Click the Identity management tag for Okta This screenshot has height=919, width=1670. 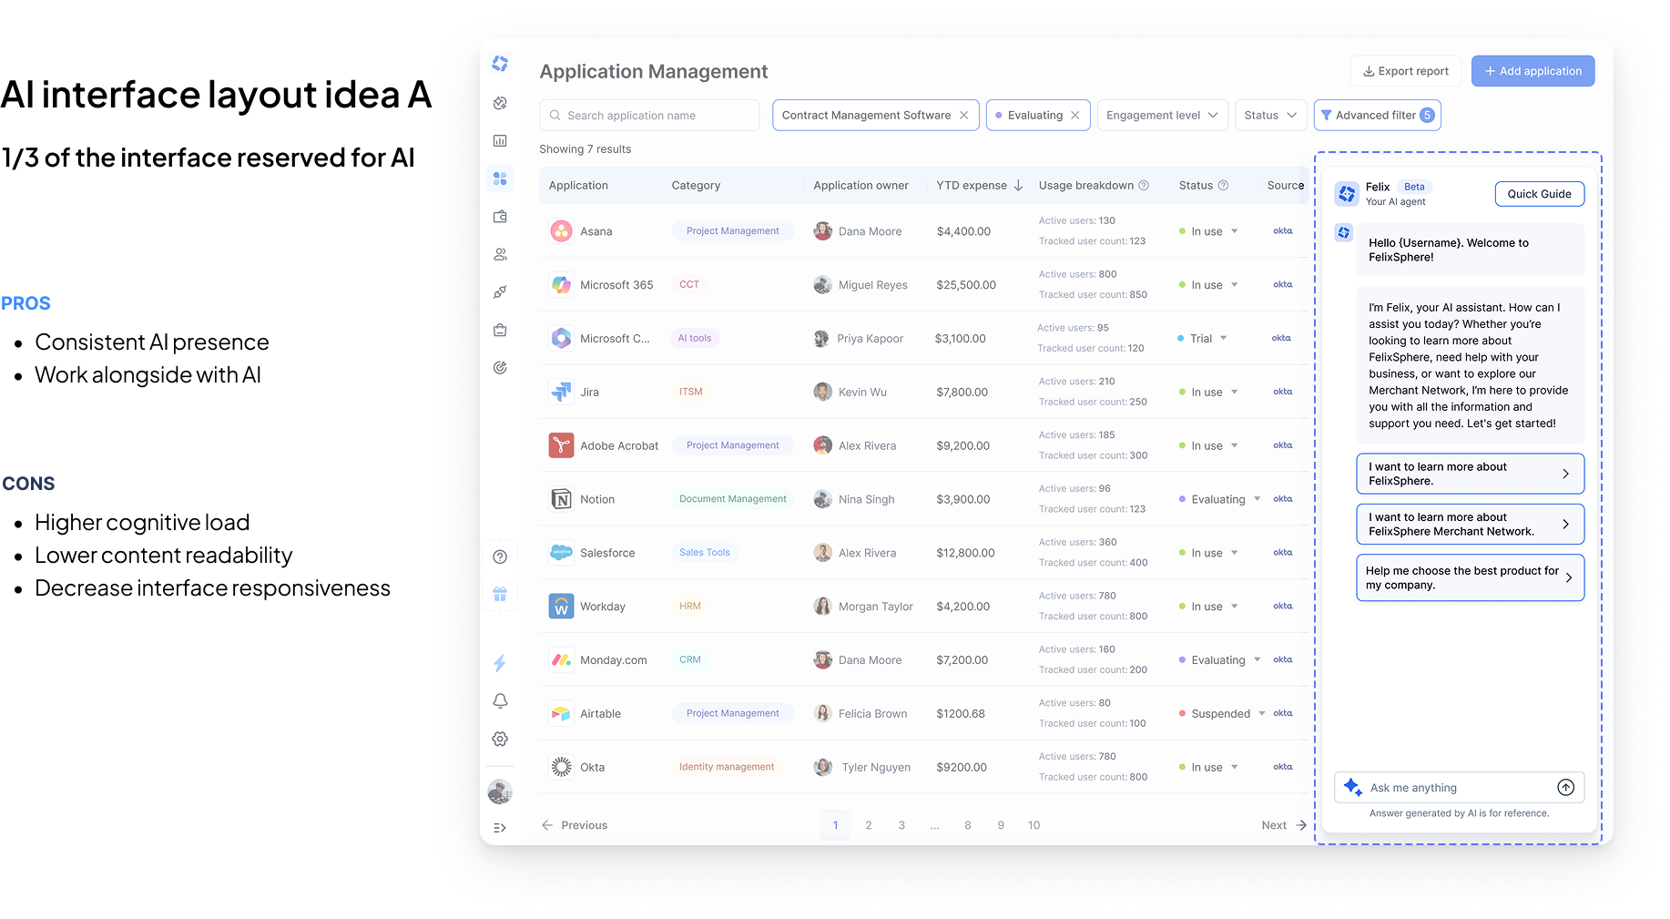click(x=727, y=767)
